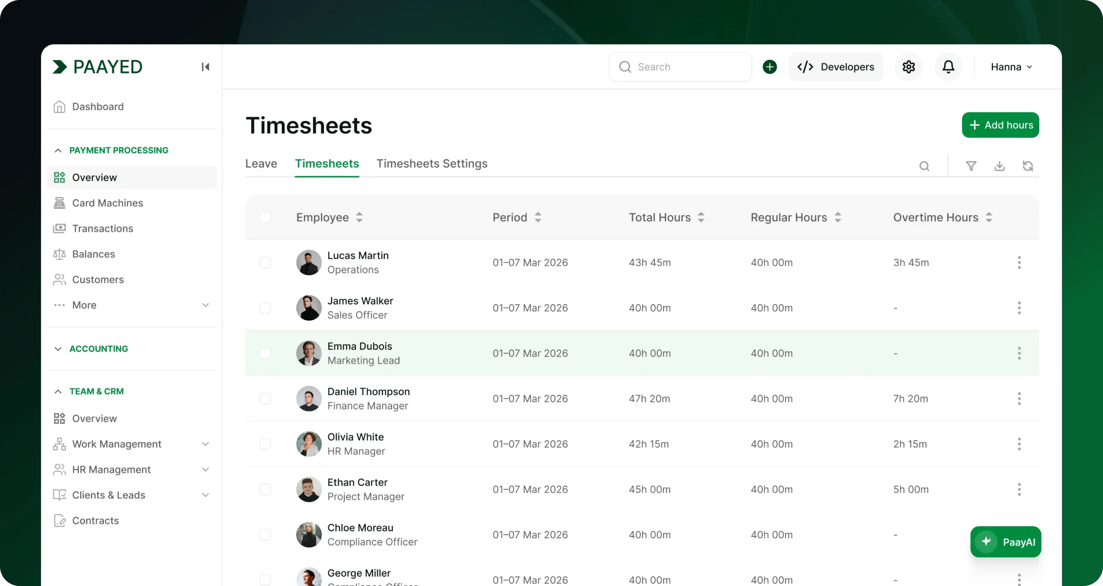Open row actions for Olivia White
1103x586 pixels.
pyautogui.click(x=1019, y=444)
